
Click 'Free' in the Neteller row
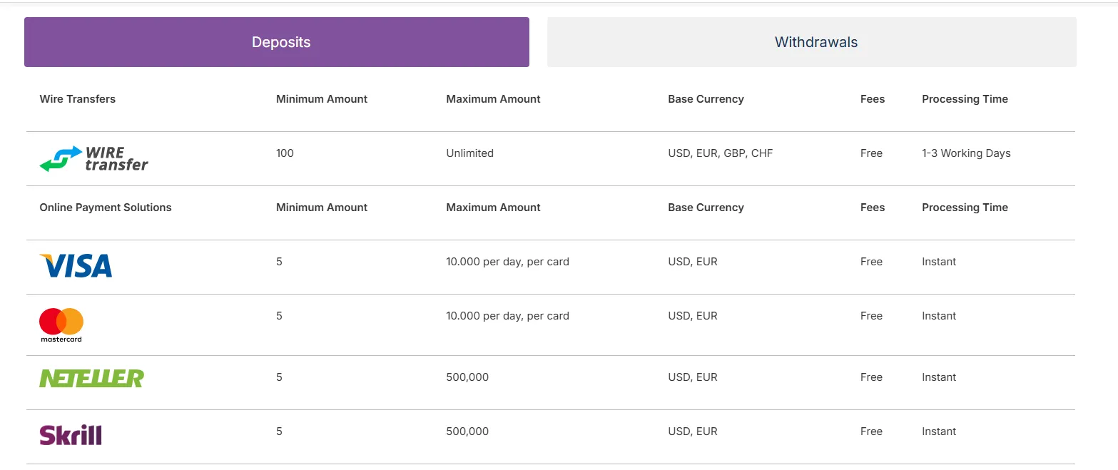[872, 377]
